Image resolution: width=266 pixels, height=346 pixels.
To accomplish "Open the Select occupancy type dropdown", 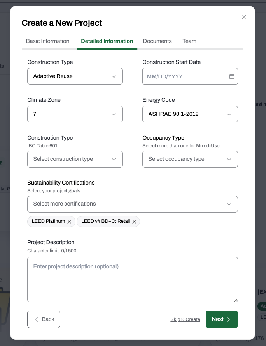I will pos(190,159).
